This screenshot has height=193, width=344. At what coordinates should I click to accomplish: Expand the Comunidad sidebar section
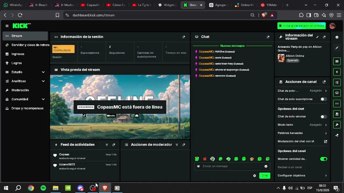tap(43, 99)
